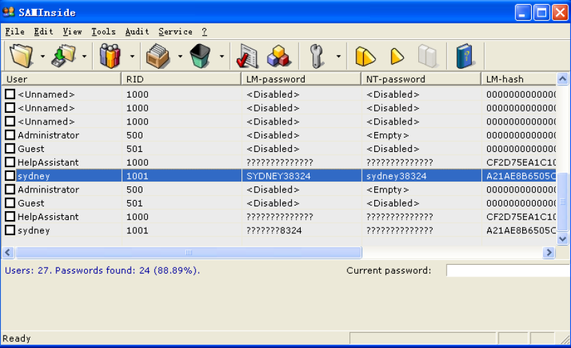571x348 pixels.
Task: Check the second Administrator row checkbox
Action: [10, 189]
